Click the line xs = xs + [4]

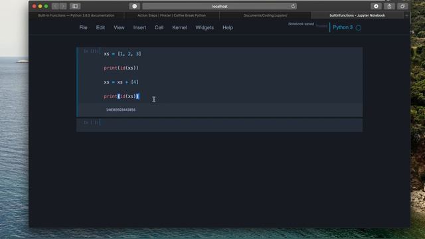(121, 82)
